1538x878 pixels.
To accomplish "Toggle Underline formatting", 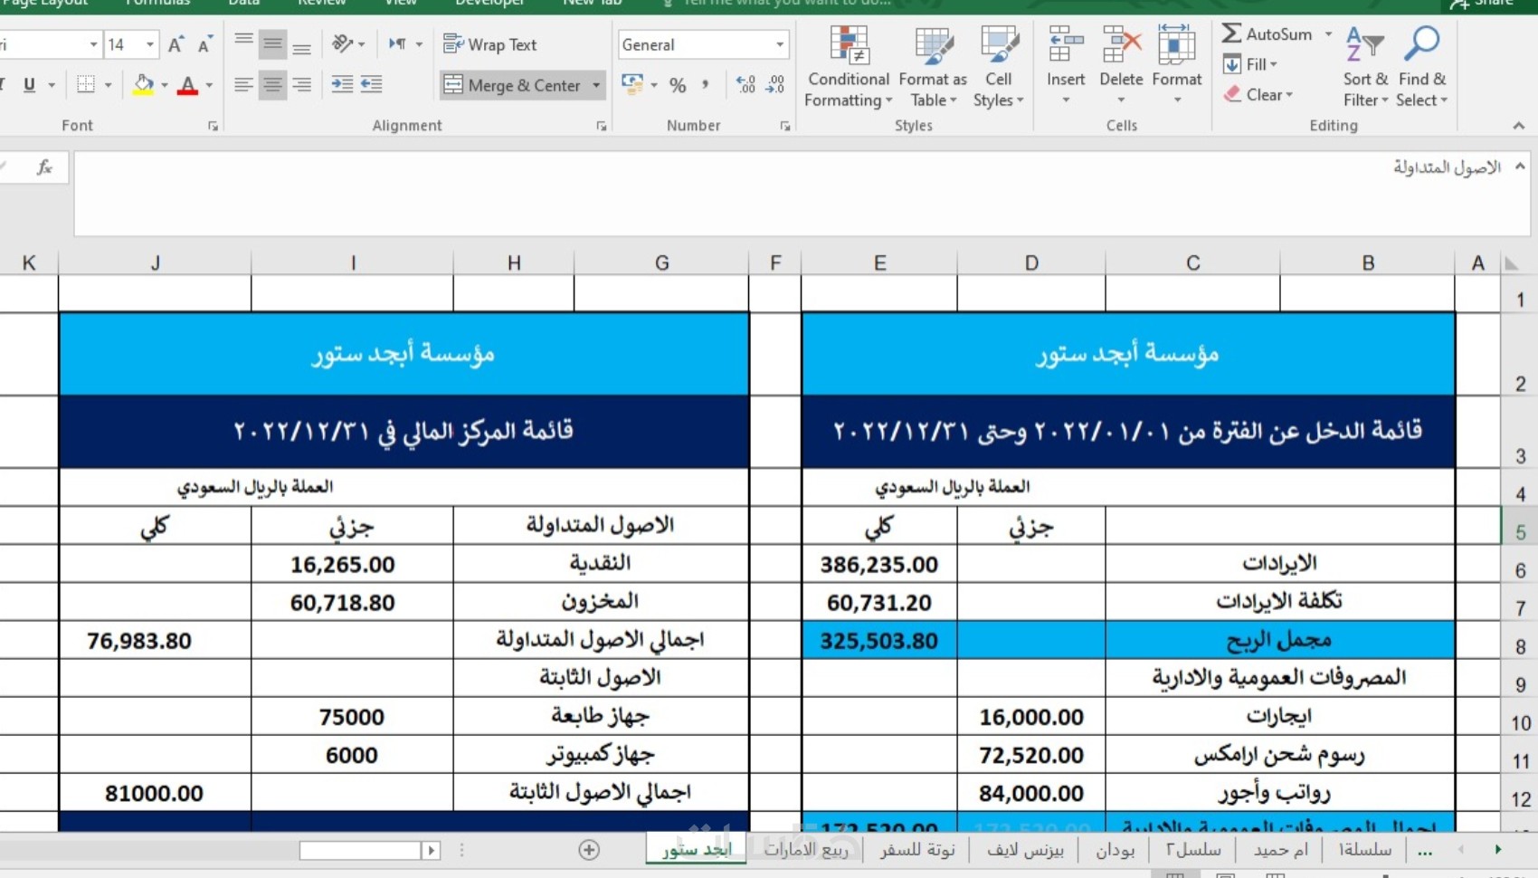I will coord(29,84).
